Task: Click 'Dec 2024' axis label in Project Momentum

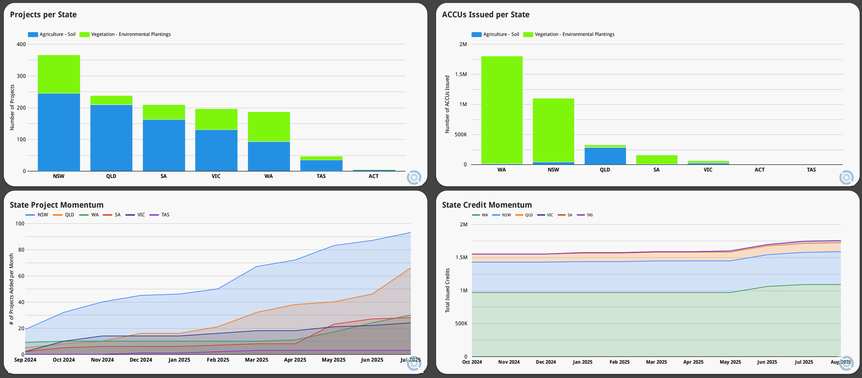Action: pos(141,360)
